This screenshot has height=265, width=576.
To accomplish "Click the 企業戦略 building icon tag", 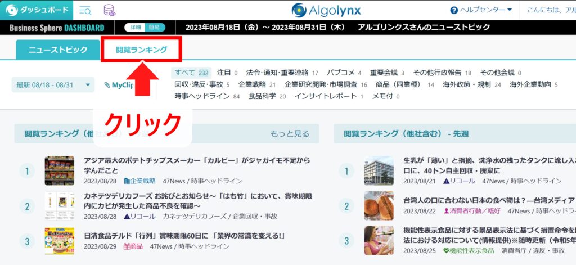I will (x=127, y=181).
